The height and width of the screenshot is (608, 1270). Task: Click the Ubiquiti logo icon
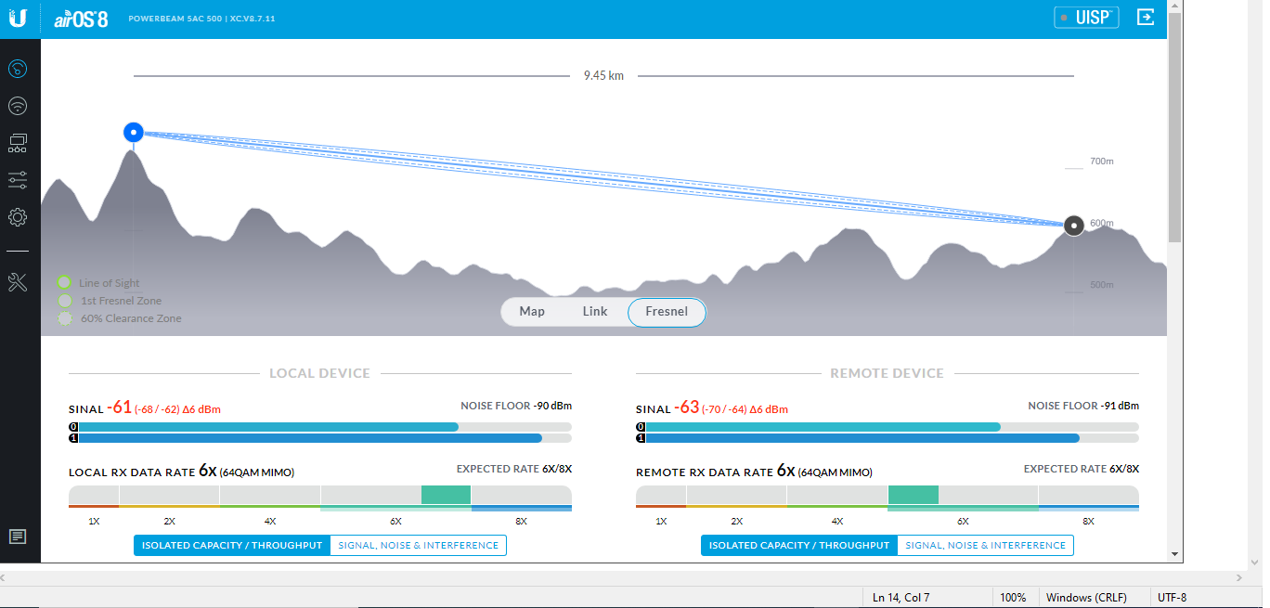pos(19,19)
